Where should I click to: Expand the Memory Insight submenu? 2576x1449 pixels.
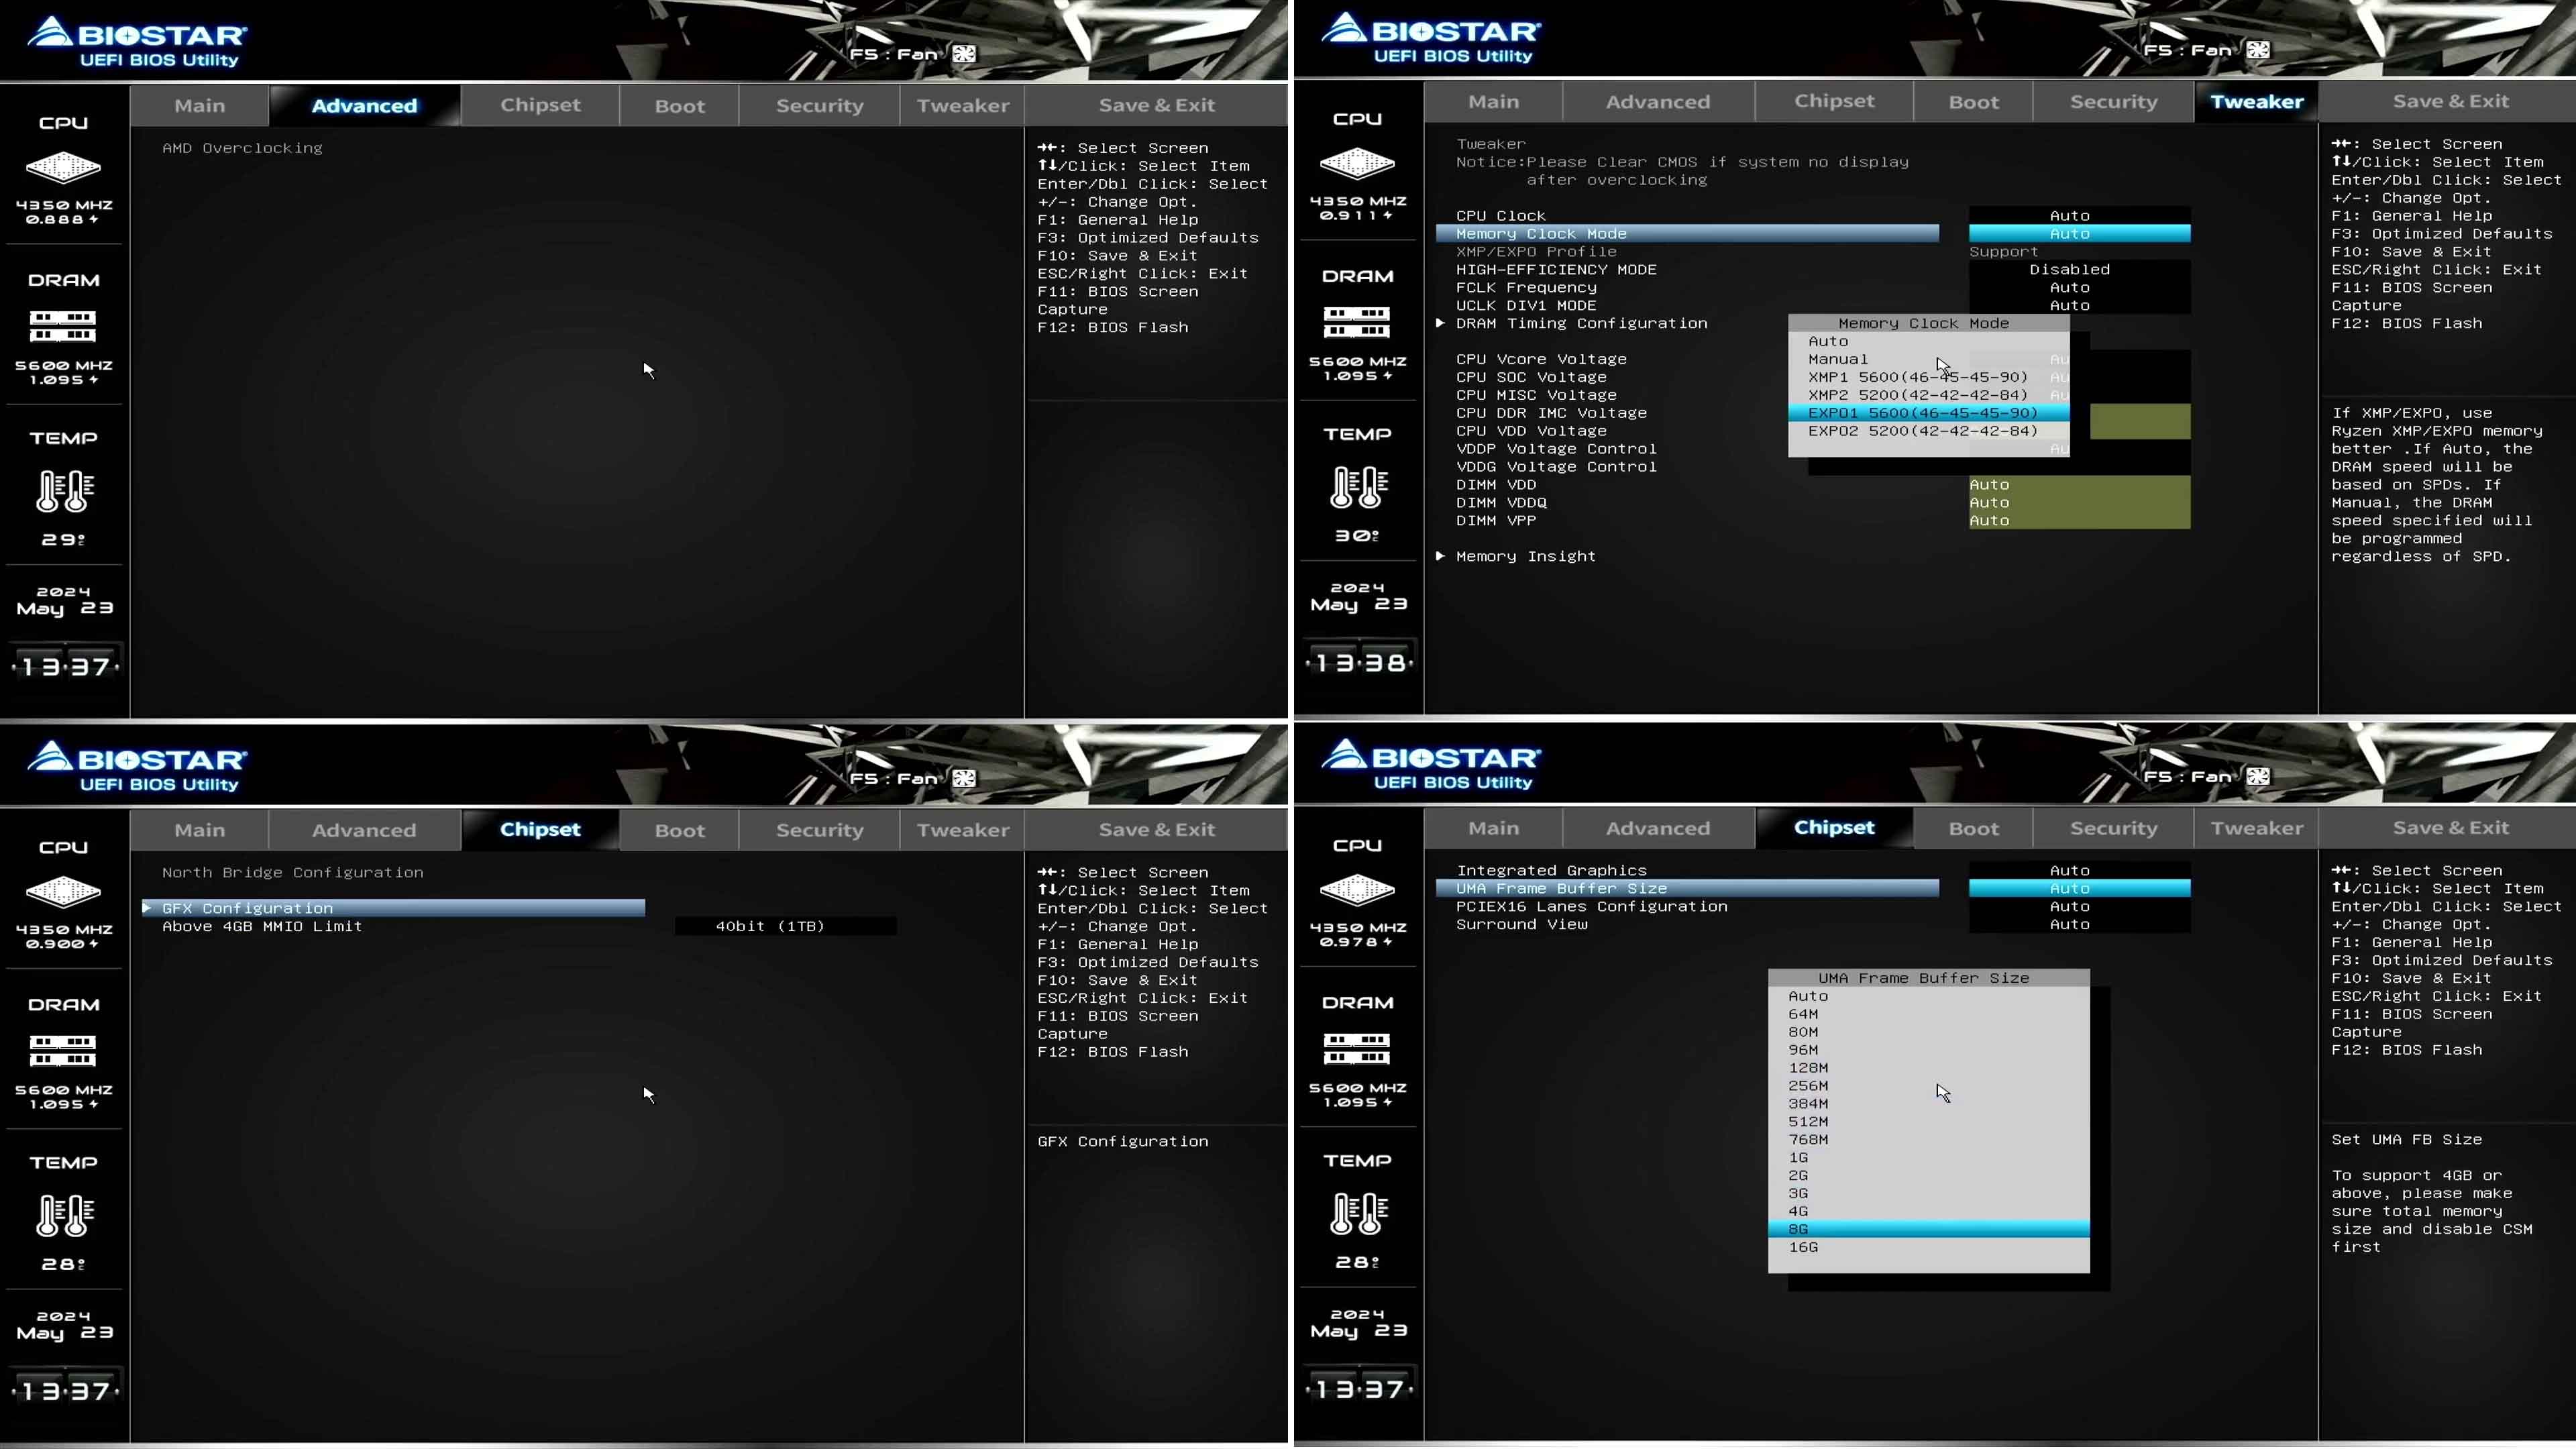[x=1525, y=556]
